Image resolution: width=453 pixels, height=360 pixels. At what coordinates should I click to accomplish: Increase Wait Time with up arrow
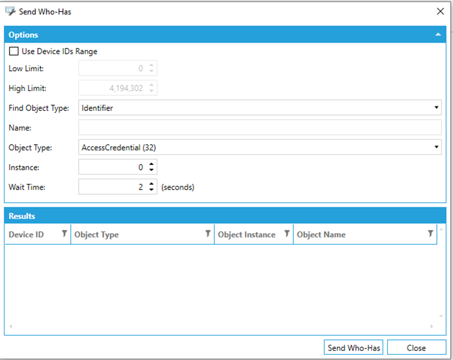tap(151, 184)
